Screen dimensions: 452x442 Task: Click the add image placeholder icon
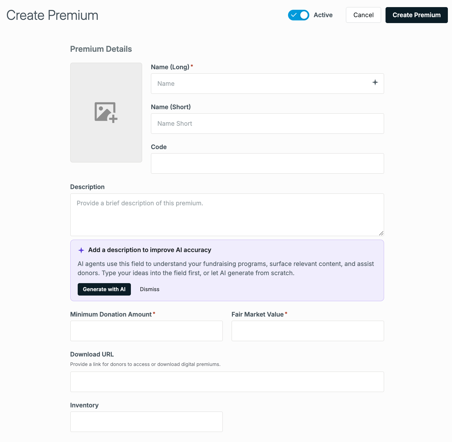pyautogui.click(x=106, y=112)
